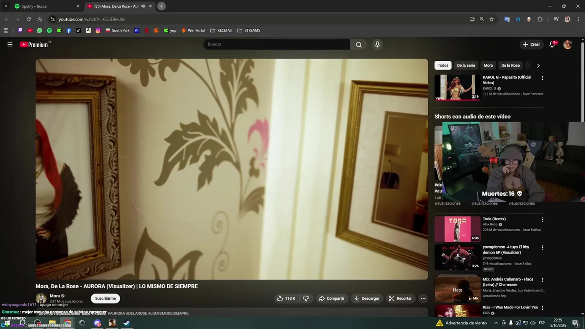Viewport: 585px width, 329px height.
Task: Click the YouTube search magnifier button
Action: pyautogui.click(x=359, y=44)
